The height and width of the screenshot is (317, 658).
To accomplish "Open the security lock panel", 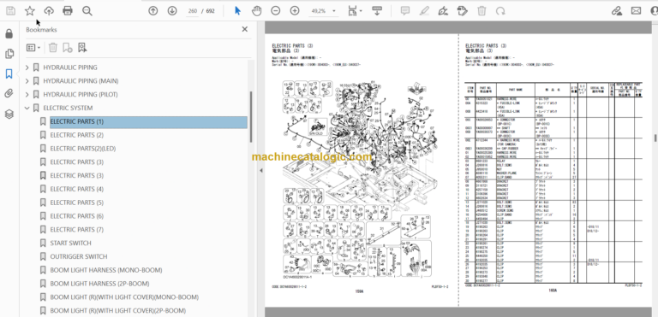I will (9, 33).
